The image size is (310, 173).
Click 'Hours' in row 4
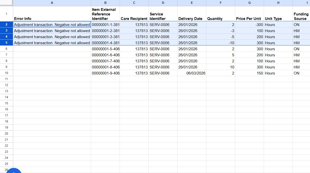point(278,37)
